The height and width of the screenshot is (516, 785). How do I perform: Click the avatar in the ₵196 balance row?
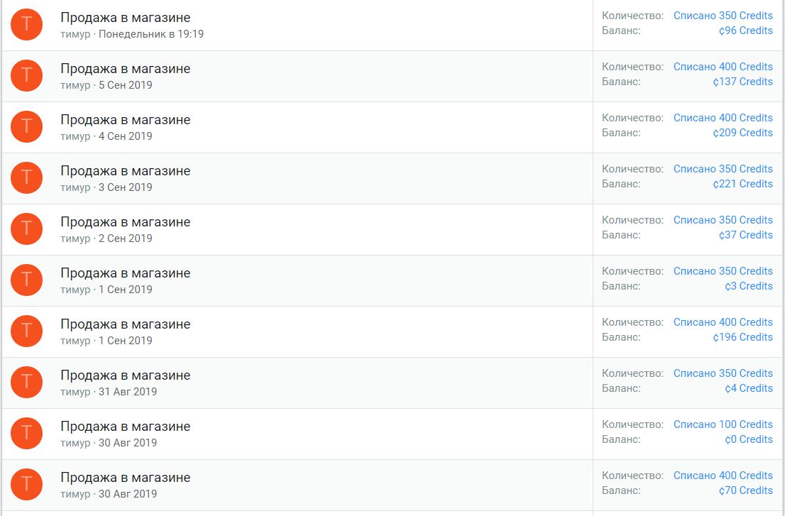[x=27, y=331]
